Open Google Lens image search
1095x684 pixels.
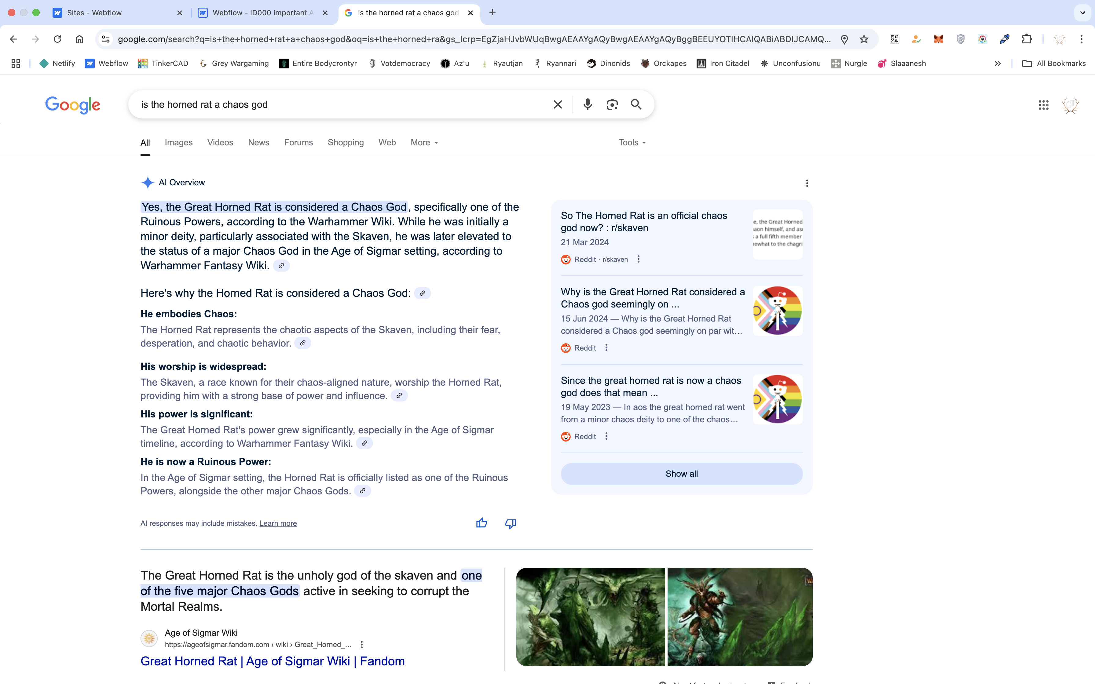612,104
